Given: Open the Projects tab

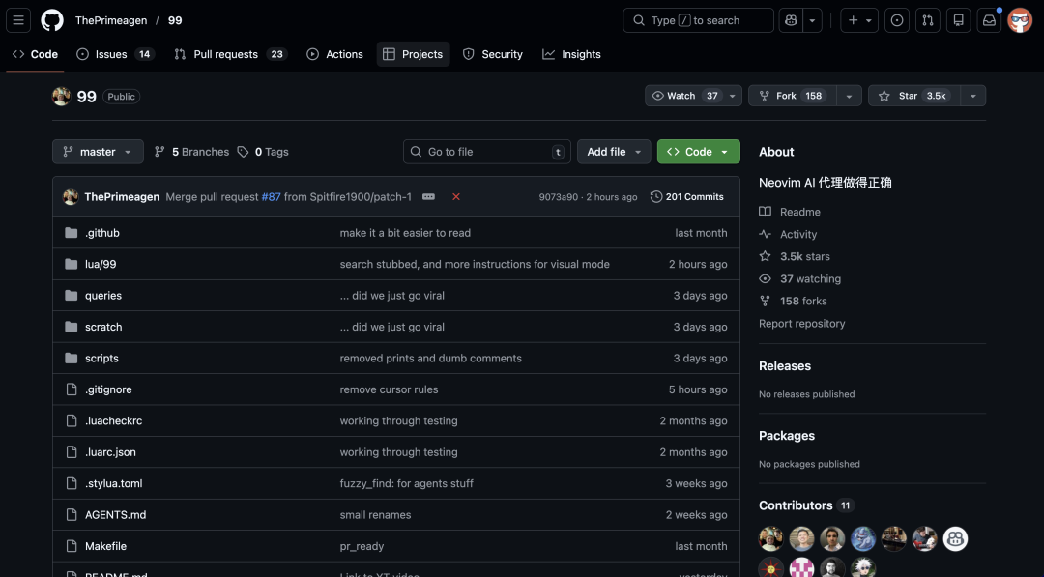Looking at the screenshot, I should coord(413,54).
